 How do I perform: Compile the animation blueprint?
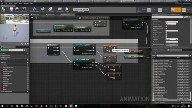click(3, 10)
